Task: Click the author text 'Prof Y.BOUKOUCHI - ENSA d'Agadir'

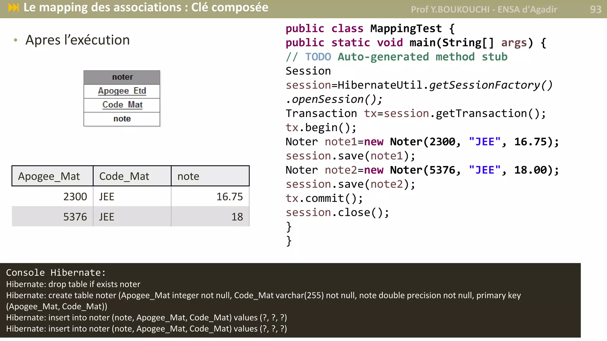Action: (x=484, y=9)
